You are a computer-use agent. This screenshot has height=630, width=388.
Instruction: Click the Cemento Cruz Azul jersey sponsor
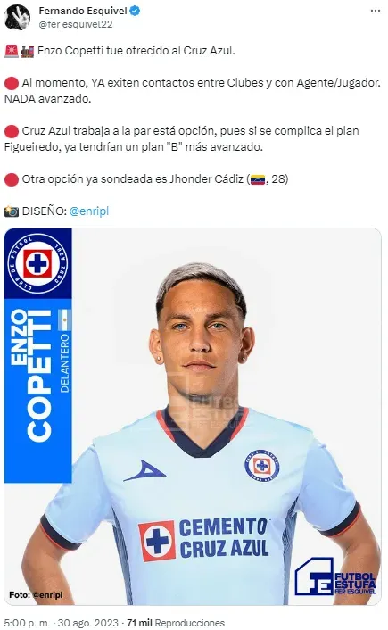pyautogui.click(x=204, y=539)
